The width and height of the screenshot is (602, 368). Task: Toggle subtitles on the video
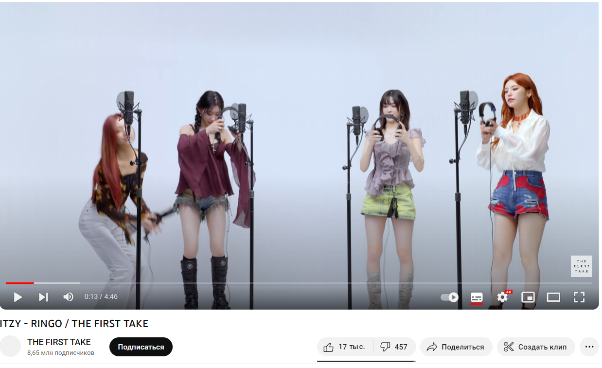point(477,297)
